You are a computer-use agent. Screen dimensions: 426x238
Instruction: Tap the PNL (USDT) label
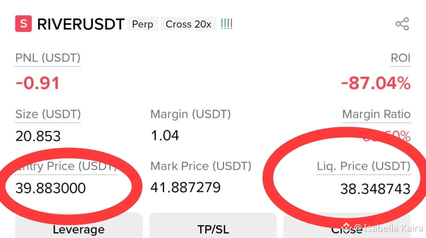point(48,58)
